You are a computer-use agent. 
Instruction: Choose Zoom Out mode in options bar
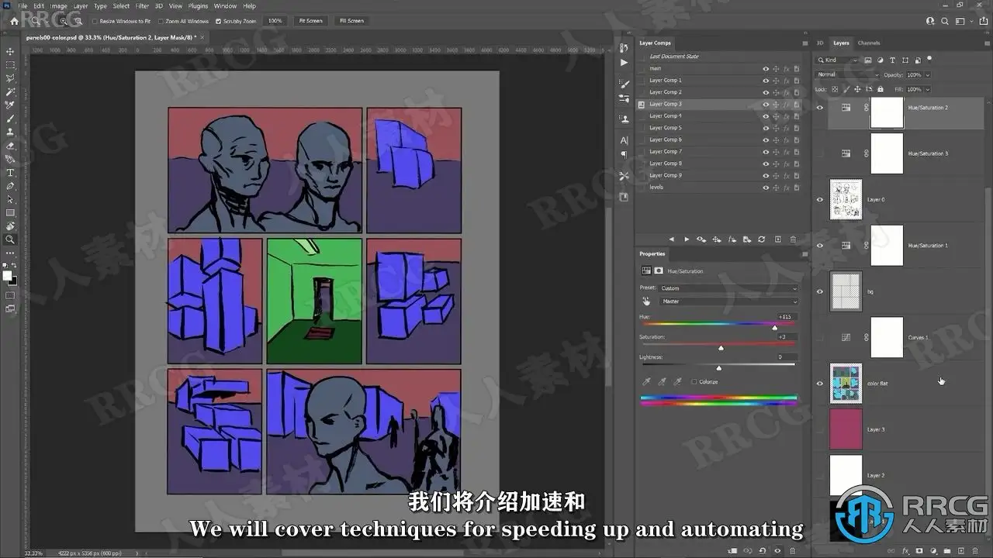click(78, 21)
